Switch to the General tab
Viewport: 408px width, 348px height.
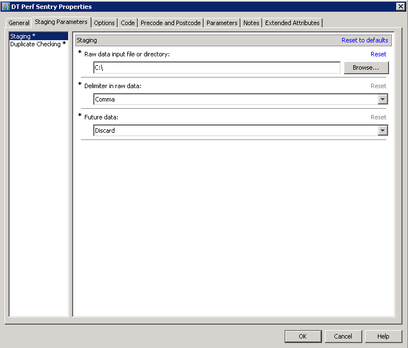click(19, 23)
